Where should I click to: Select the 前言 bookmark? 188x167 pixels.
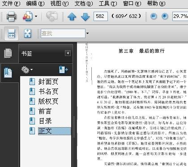coord(45,111)
